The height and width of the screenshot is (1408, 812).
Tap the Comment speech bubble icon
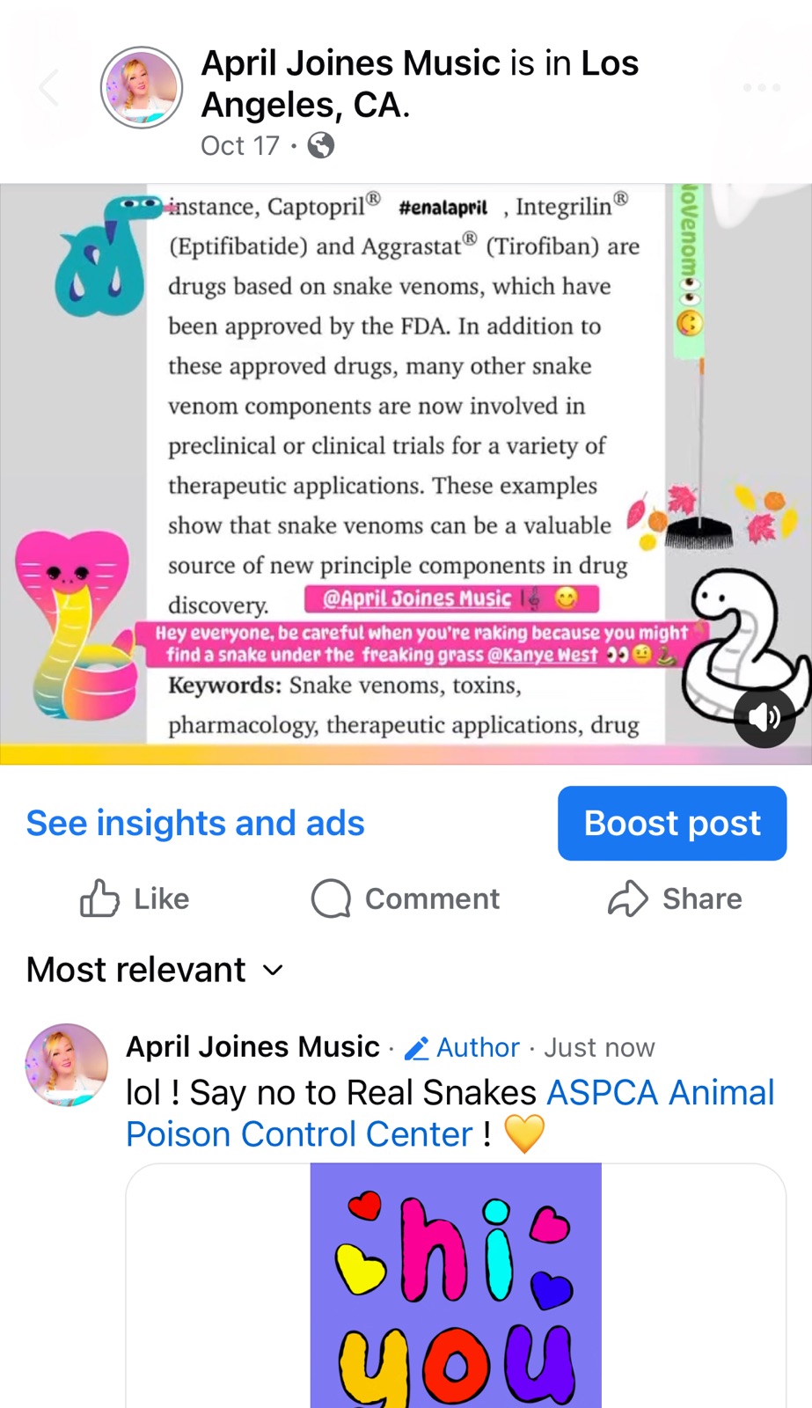click(331, 898)
